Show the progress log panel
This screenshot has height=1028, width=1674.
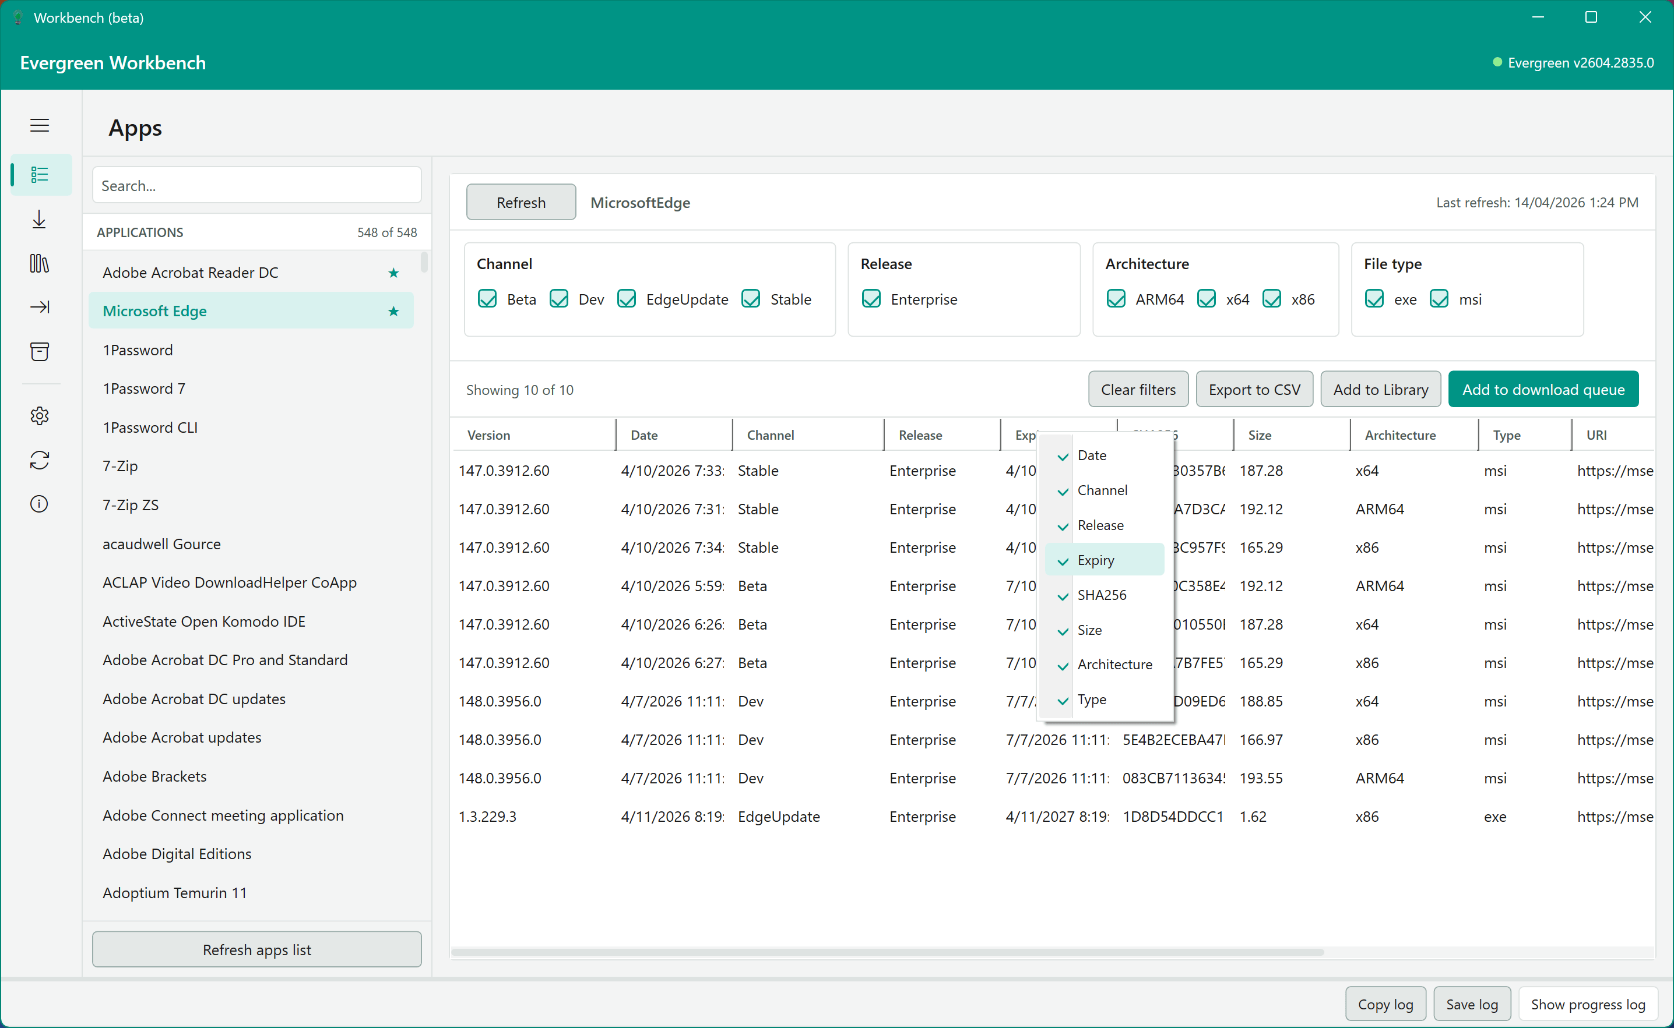1588,1004
